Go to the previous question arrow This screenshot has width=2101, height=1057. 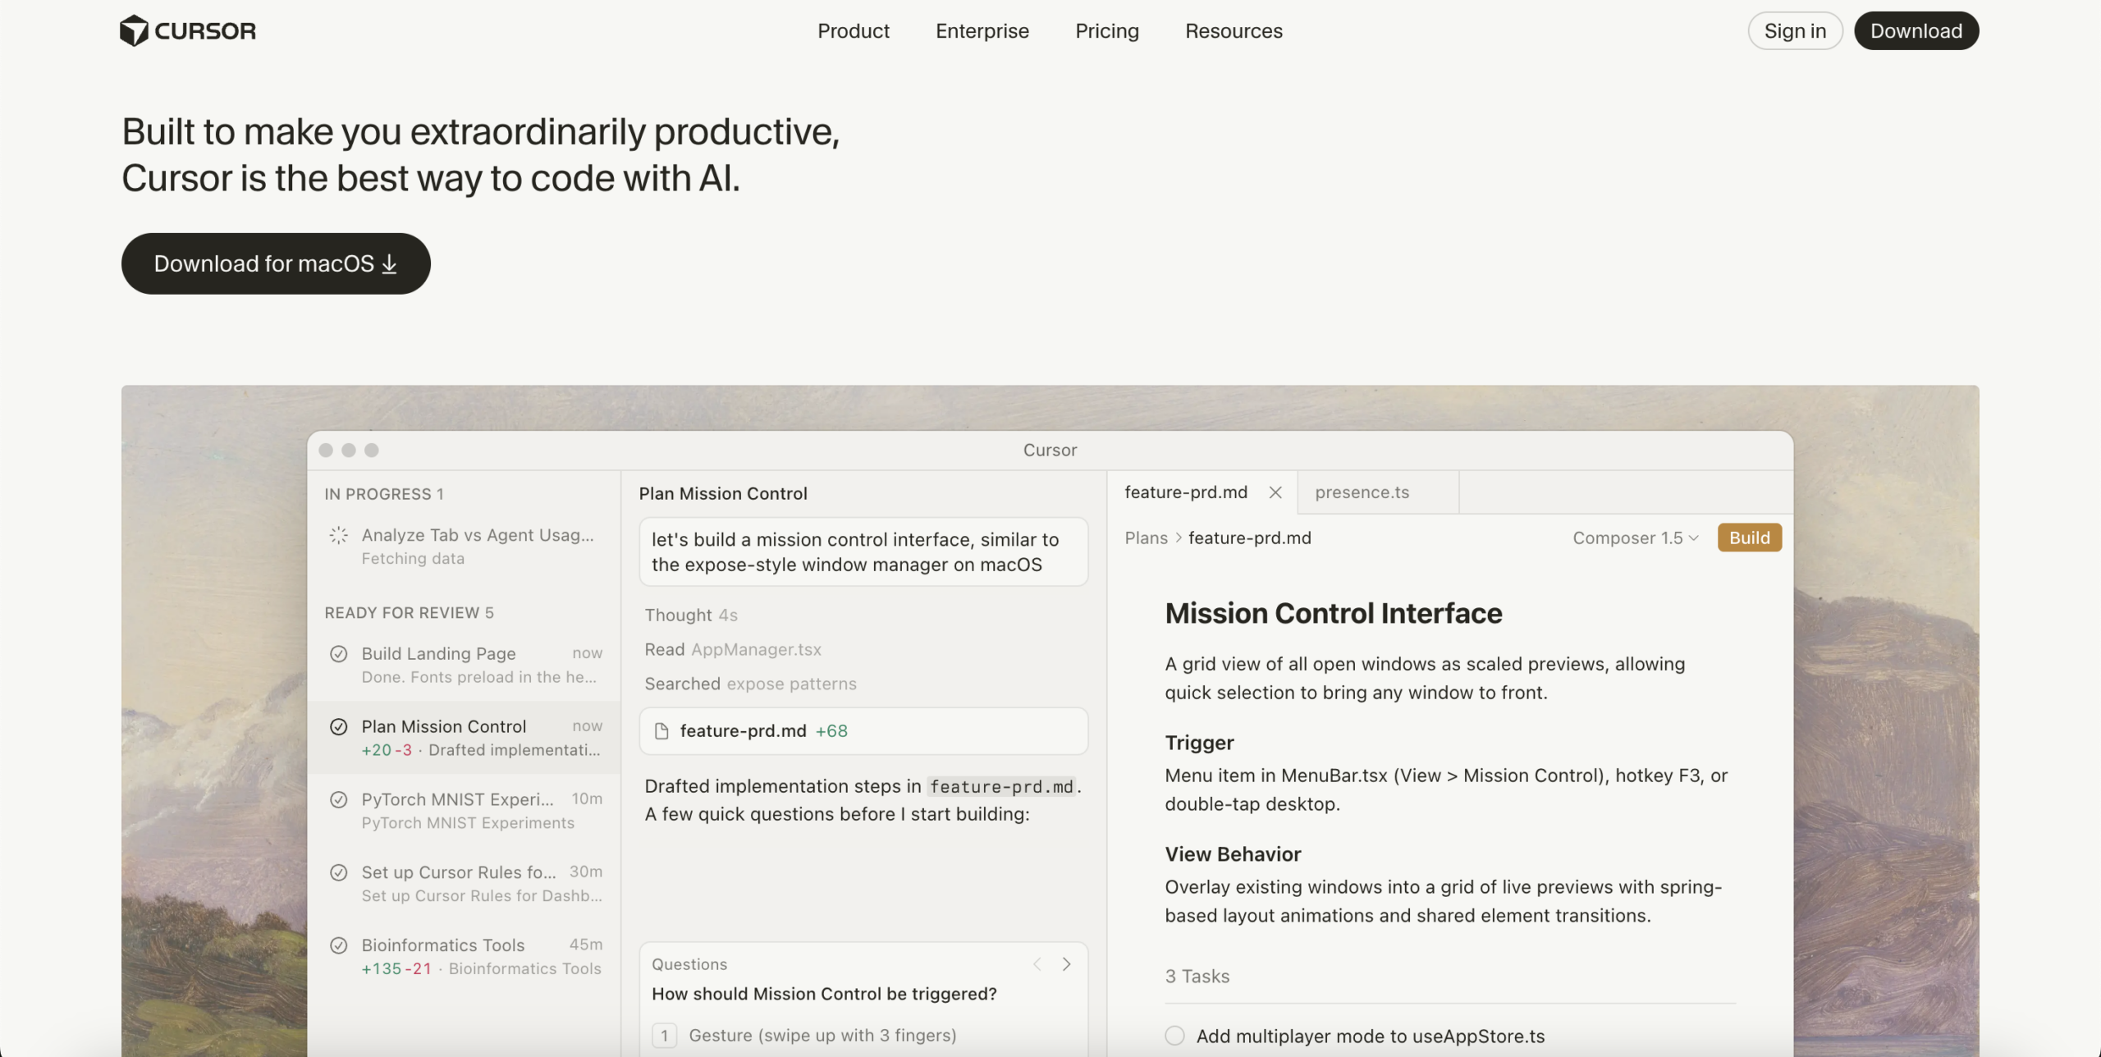(x=1037, y=964)
